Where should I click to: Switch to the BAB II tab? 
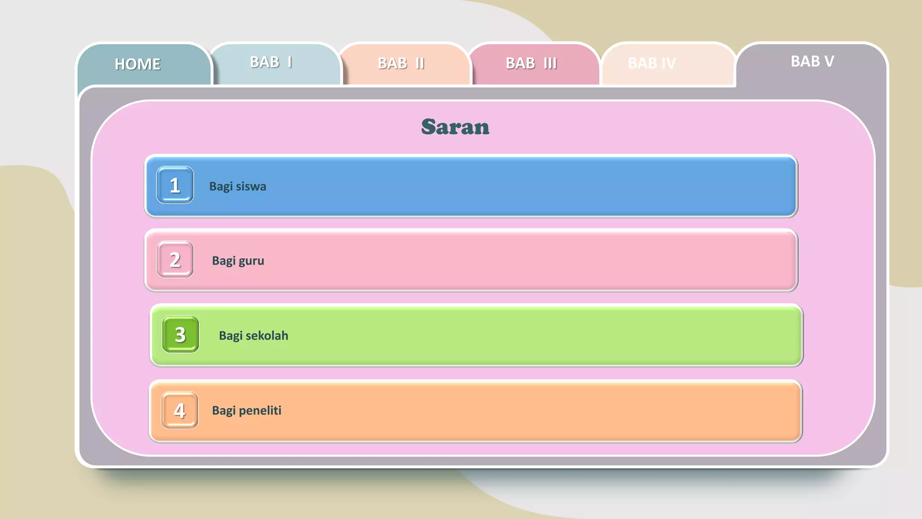click(401, 64)
